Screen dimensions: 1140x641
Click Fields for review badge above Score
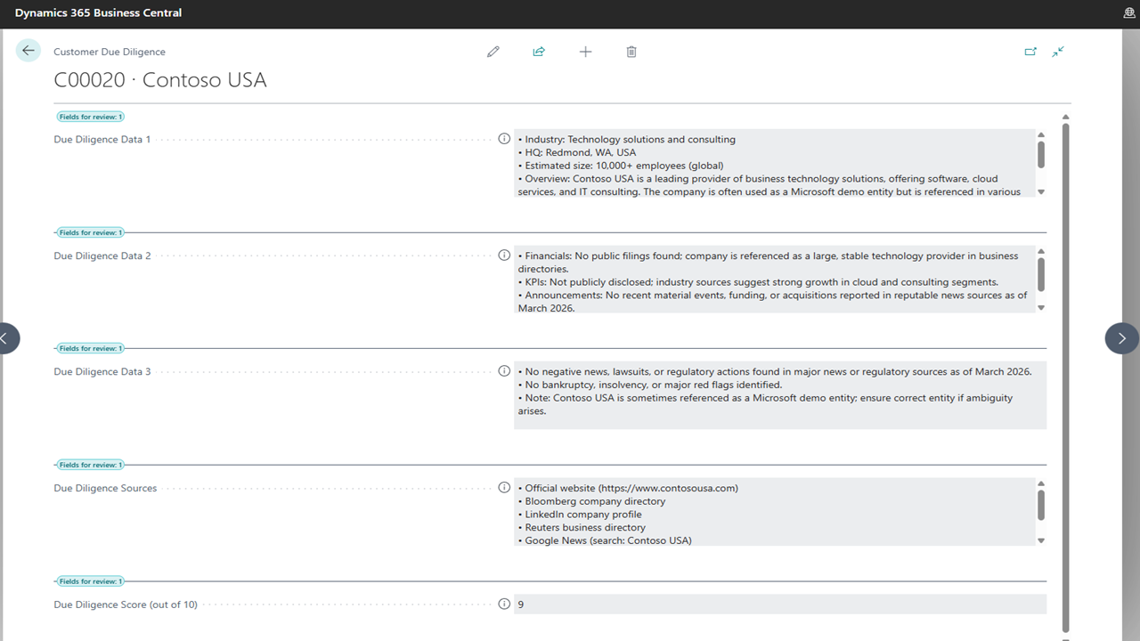click(x=91, y=581)
